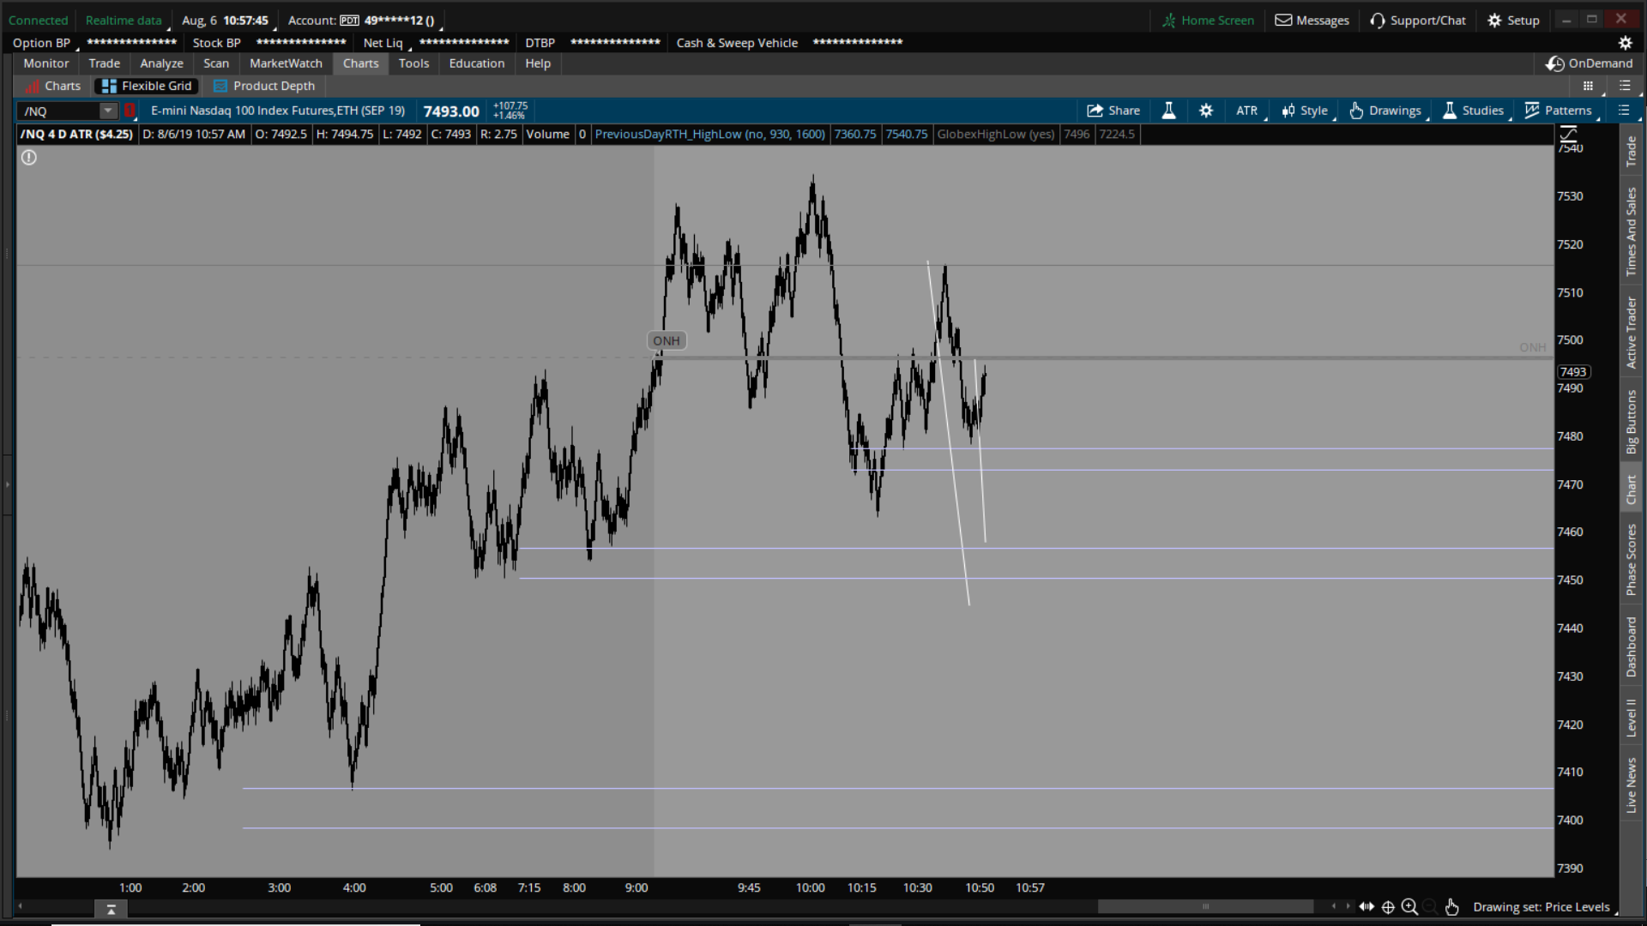Click the red symbol link clipboard icon
This screenshot has height=926, width=1647.
pos(130,111)
